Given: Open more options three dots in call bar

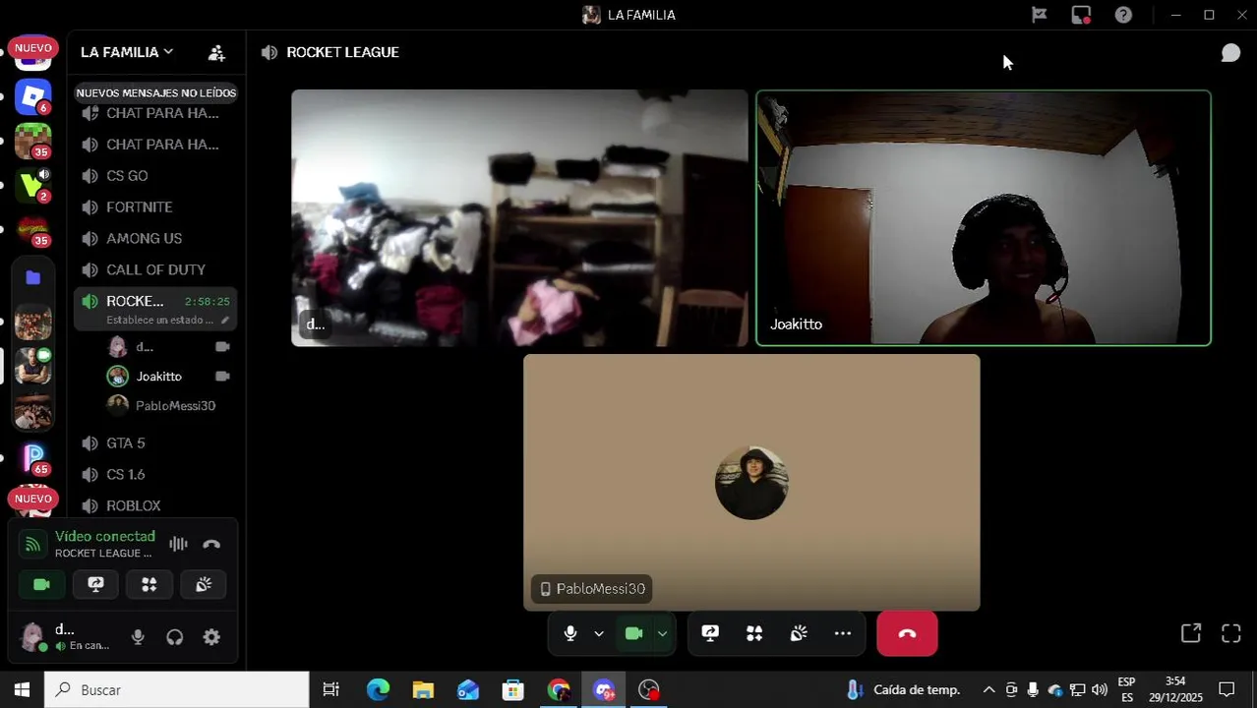Looking at the screenshot, I should (843, 633).
